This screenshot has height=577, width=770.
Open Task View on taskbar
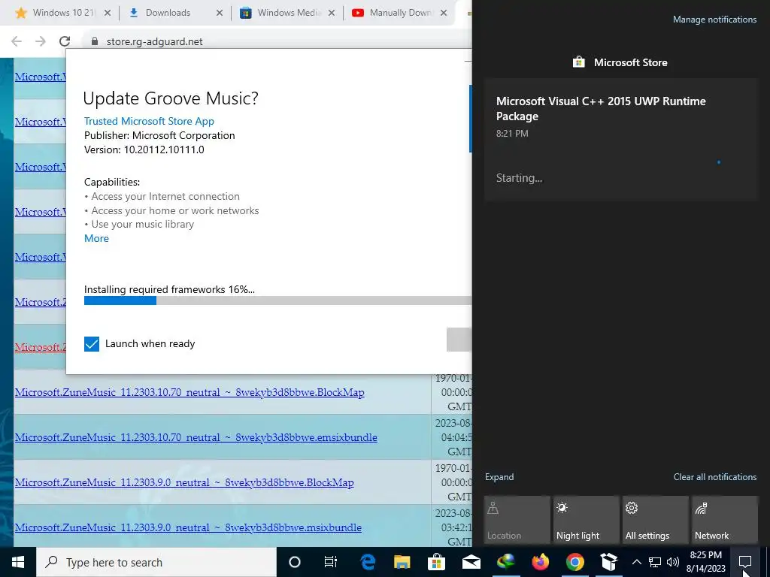point(331,562)
